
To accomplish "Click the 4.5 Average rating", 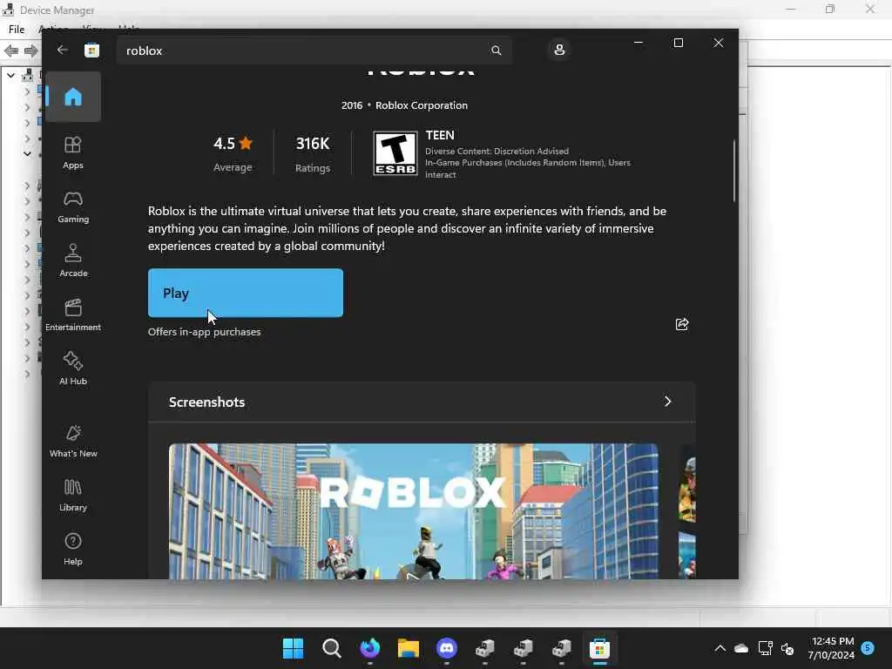I will click(x=233, y=153).
